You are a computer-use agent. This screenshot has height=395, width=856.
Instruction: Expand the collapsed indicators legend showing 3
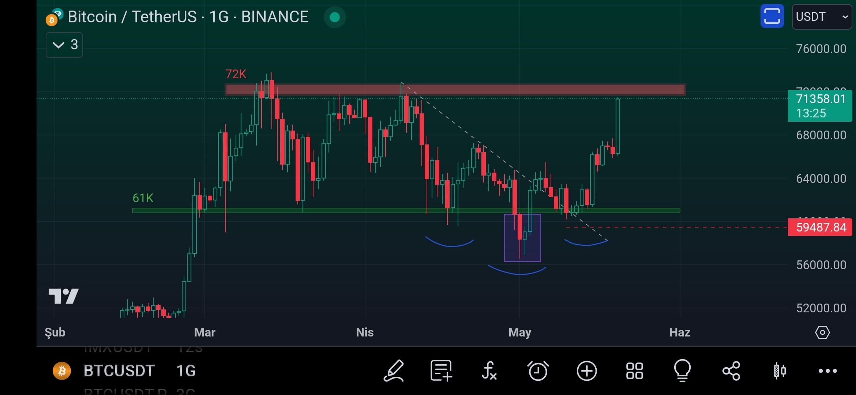pos(64,45)
